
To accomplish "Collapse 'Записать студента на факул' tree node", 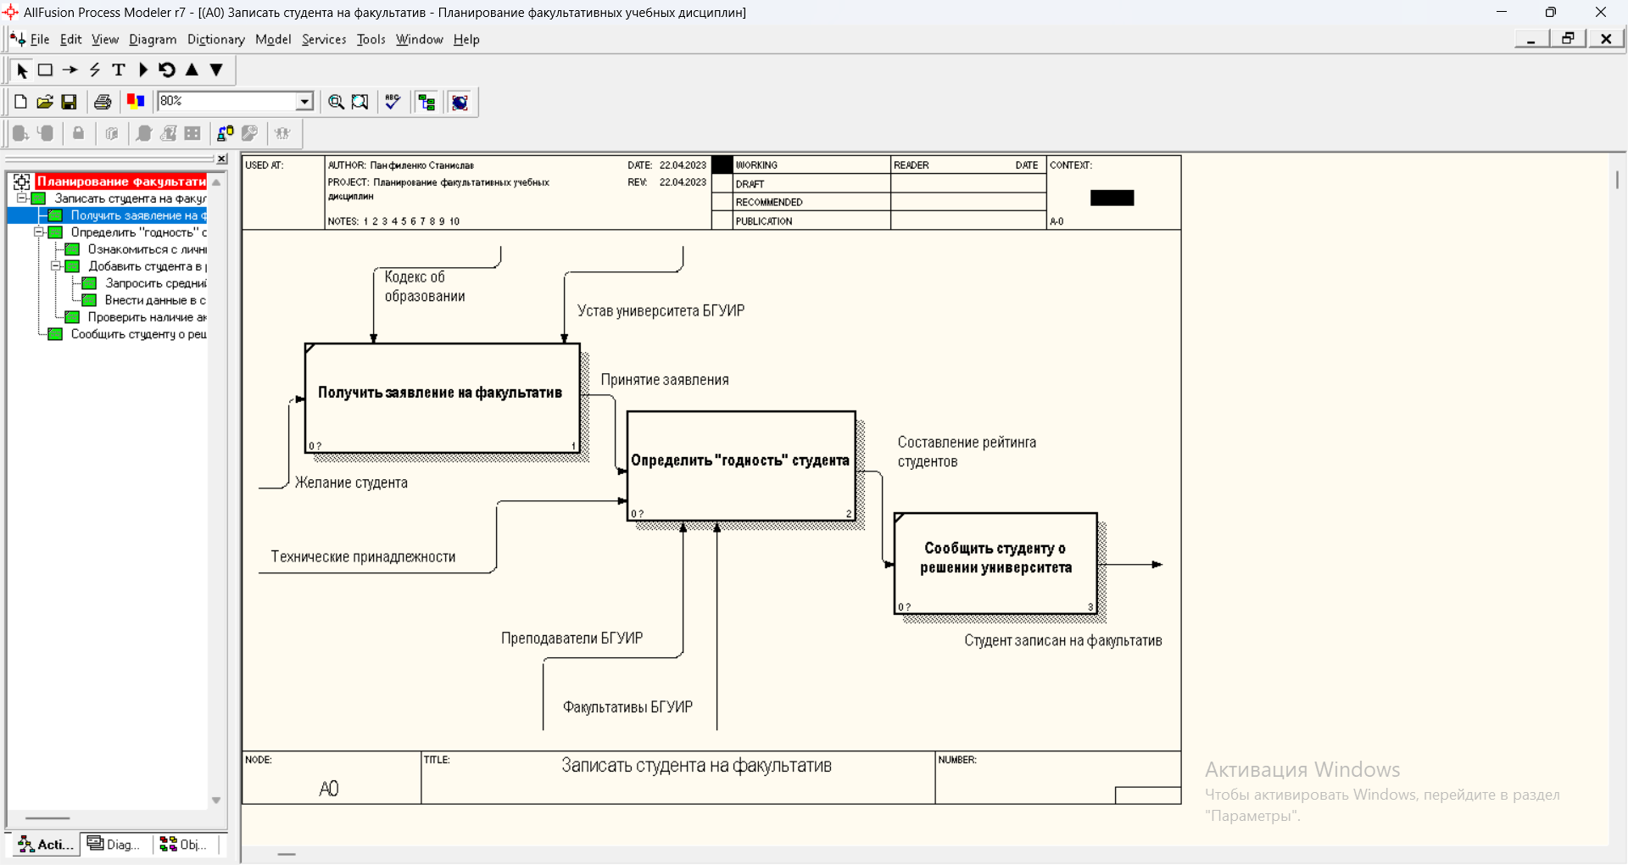I will (22, 198).
